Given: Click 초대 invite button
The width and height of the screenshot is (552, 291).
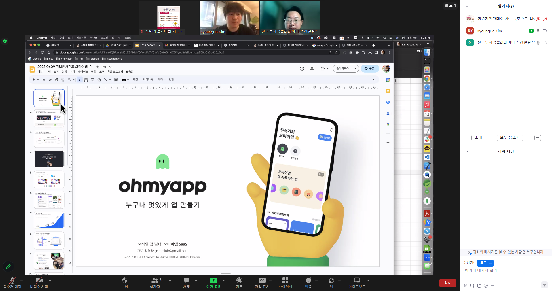Looking at the screenshot, I should 478,138.
